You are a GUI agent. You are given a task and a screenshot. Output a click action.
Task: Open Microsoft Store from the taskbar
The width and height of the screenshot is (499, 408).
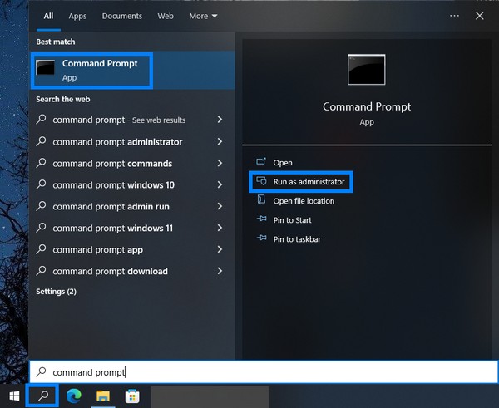point(132,396)
